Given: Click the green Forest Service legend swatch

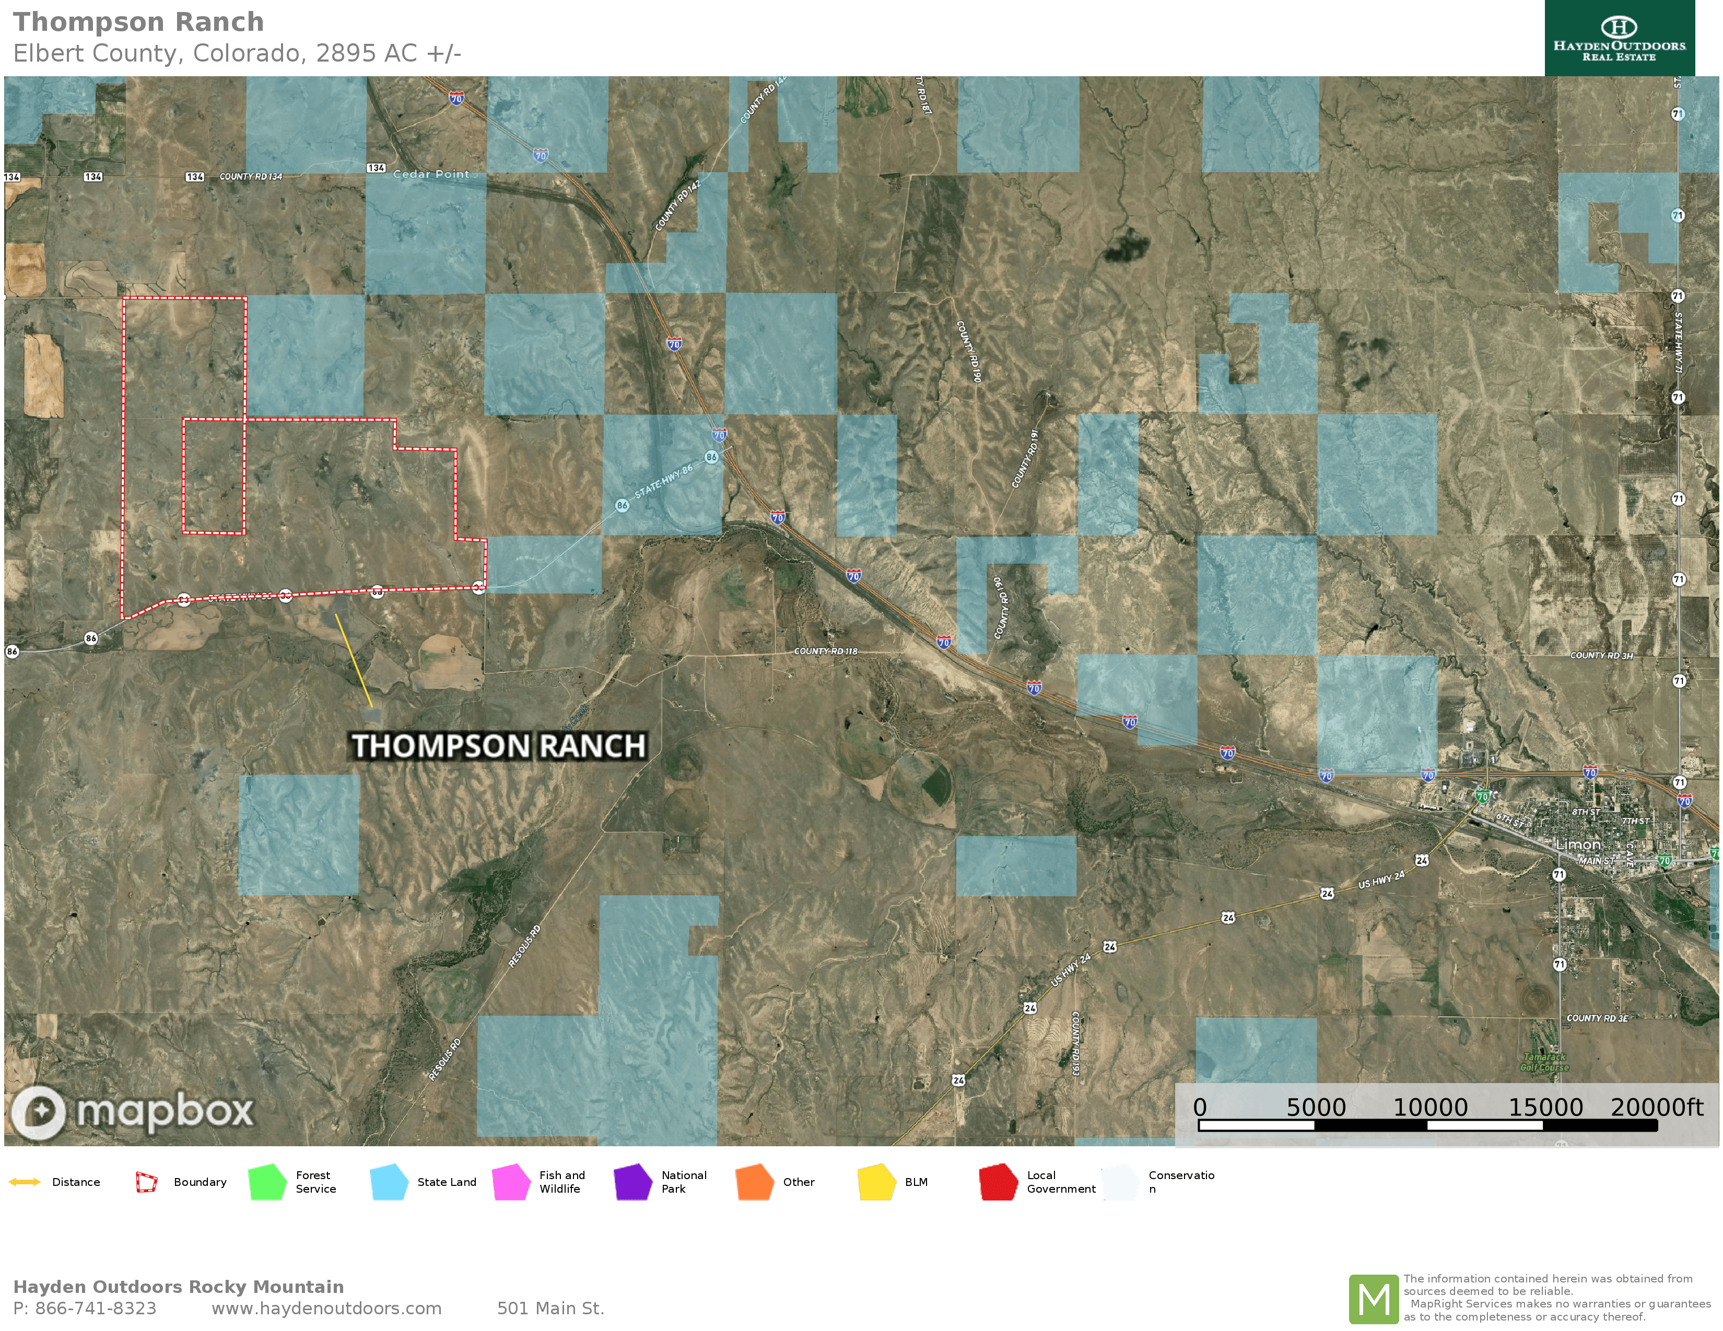Looking at the screenshot, I should pos(267,1182).
